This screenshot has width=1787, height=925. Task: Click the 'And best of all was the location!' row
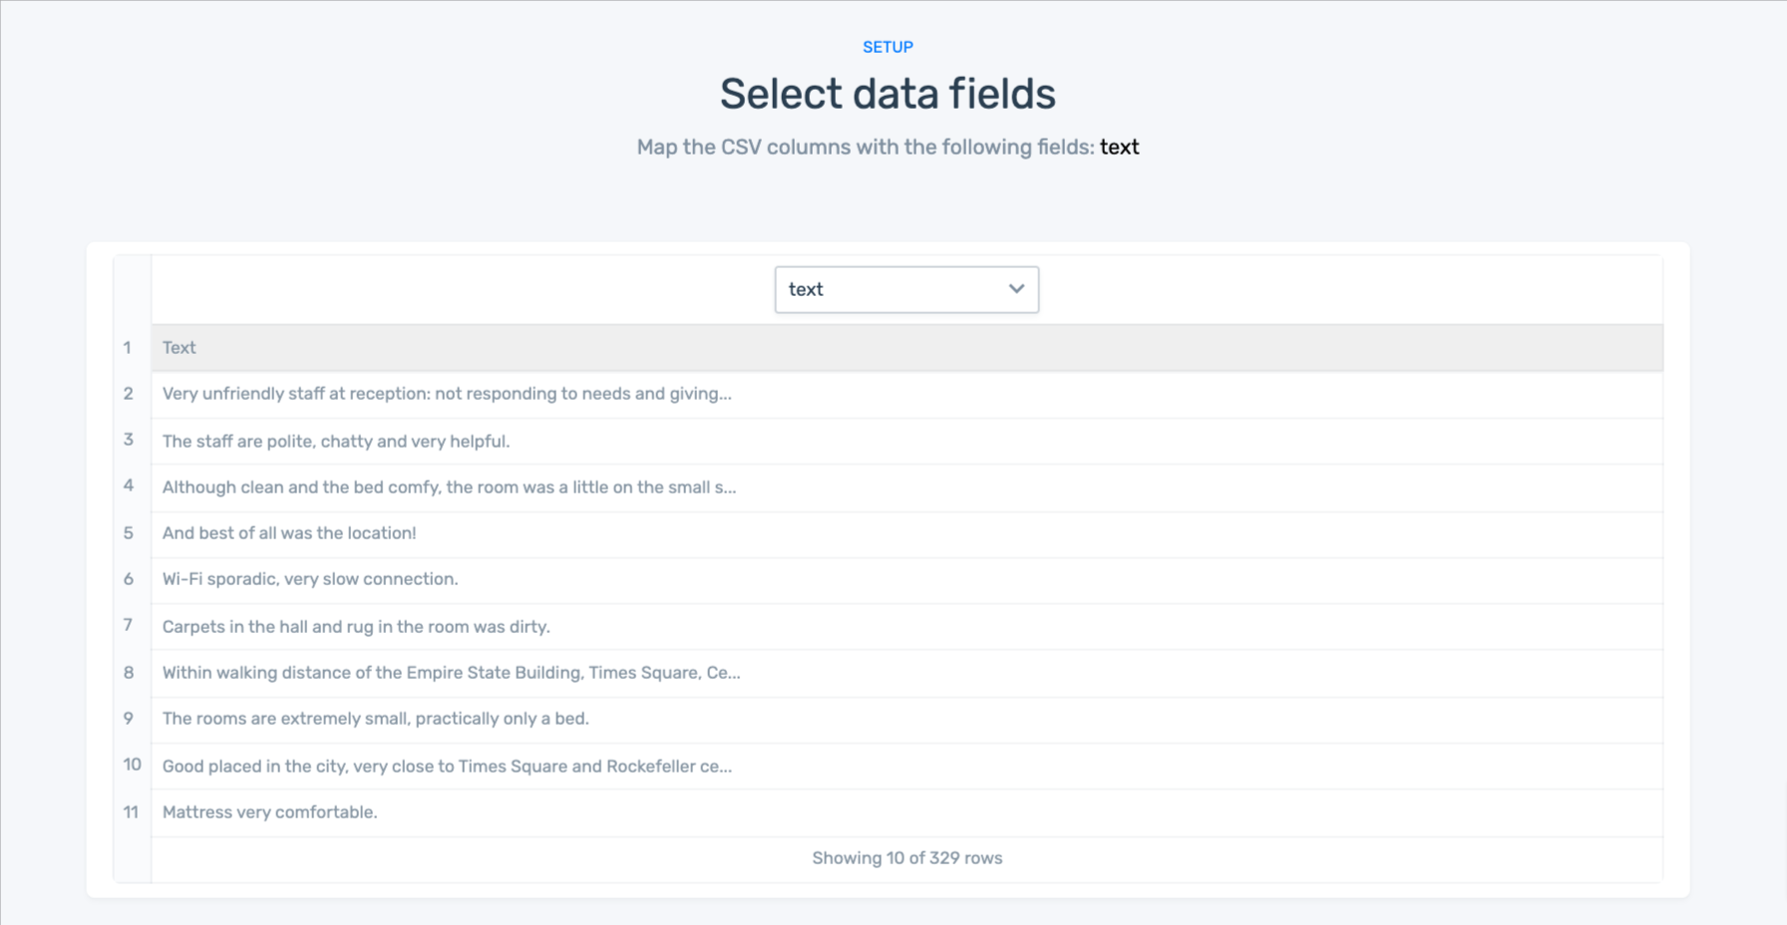[289, 533]
